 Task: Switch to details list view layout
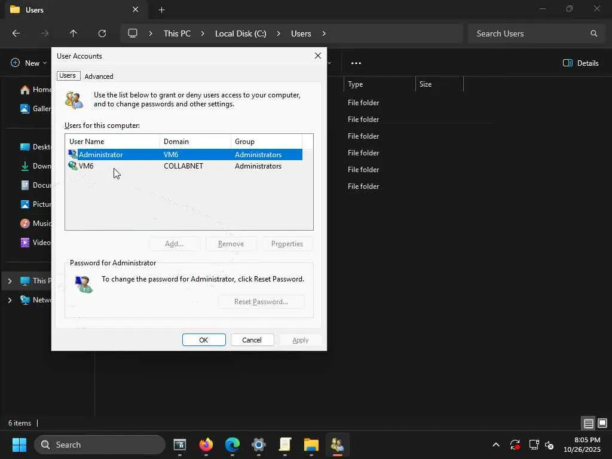(x=589, y=423)
